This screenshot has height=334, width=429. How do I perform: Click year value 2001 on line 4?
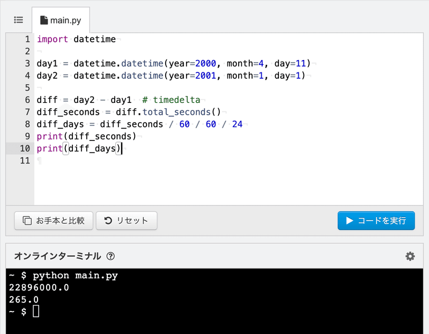coord(205,76)
